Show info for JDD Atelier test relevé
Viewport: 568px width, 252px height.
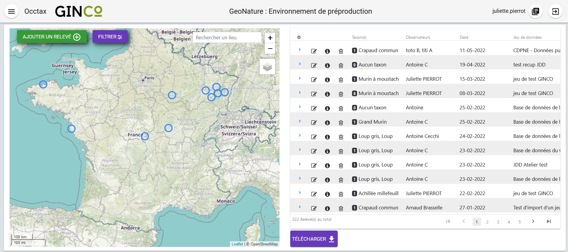327,165
